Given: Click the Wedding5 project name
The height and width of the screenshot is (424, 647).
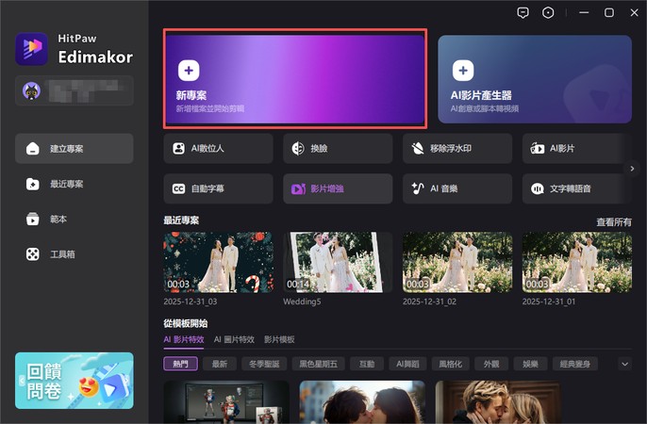Looking at the screenshot, I should pyautogui.click(x=302, y=302).
